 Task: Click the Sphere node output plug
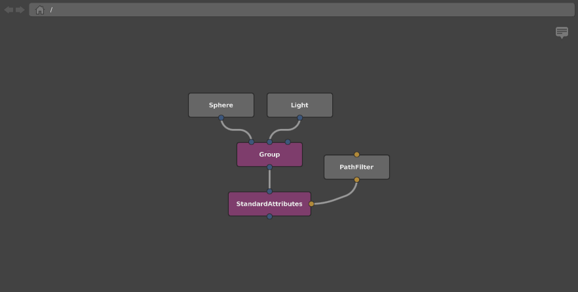[222, 118]
